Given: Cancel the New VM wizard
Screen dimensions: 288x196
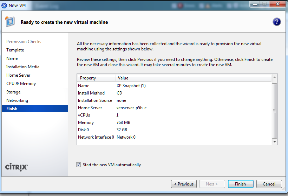Looking at the screenshot, I should coord(269,184).
